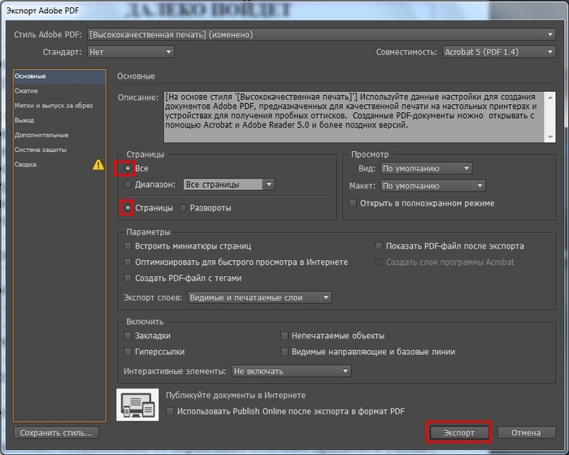Enable the Гиперссылки checkbox
This screenshot has height=455, width=569.
click(x=128, y=352)
